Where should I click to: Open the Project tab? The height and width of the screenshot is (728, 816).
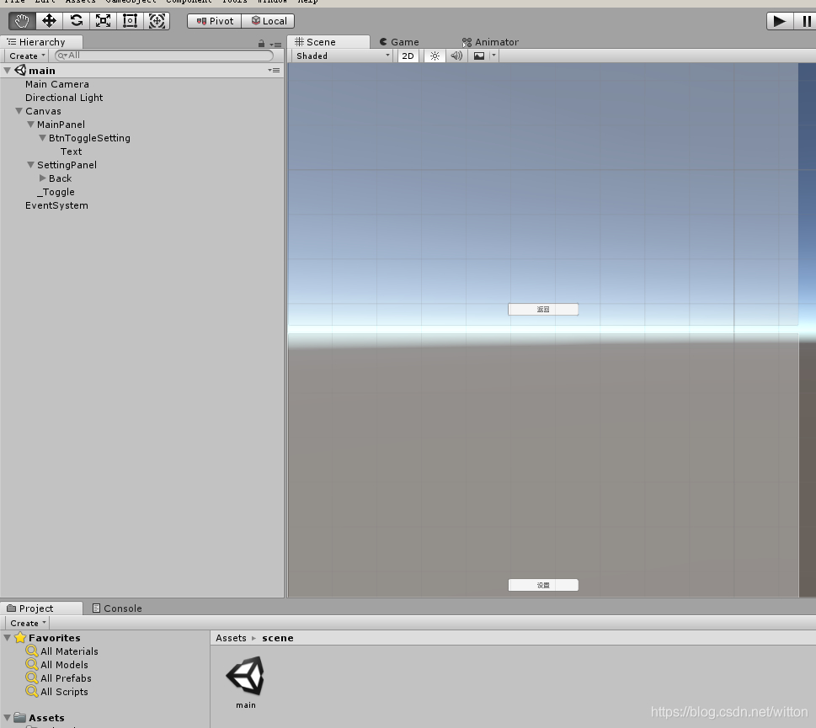tap(41, 608)
